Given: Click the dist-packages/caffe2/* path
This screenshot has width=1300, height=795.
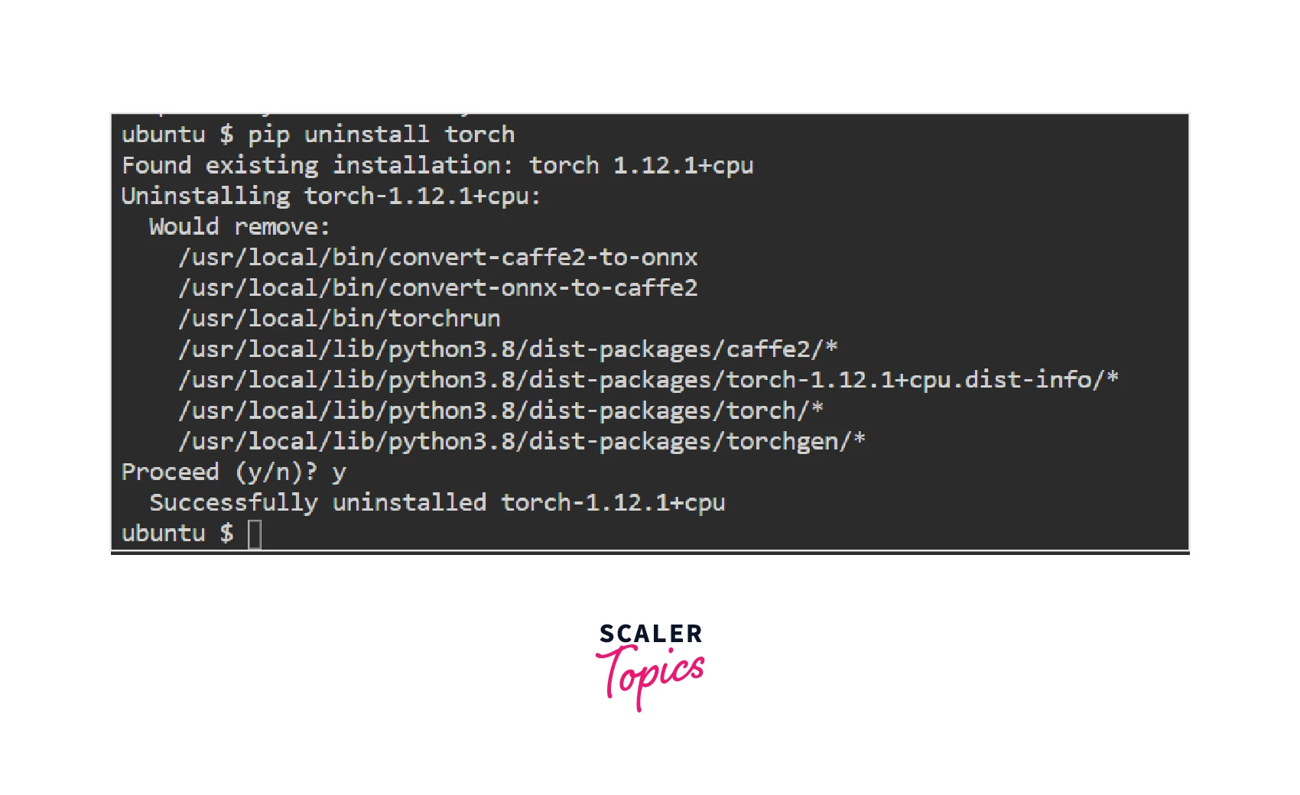Looking at the screenshot, I should click(509, 349).
